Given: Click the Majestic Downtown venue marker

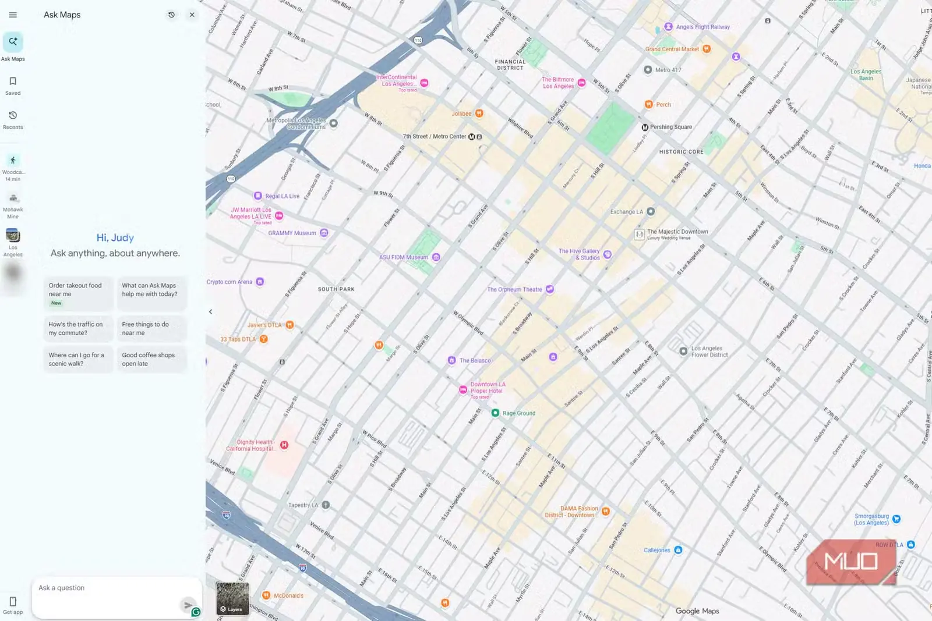Looking at the screenshot, I should [x=639, y=235].
